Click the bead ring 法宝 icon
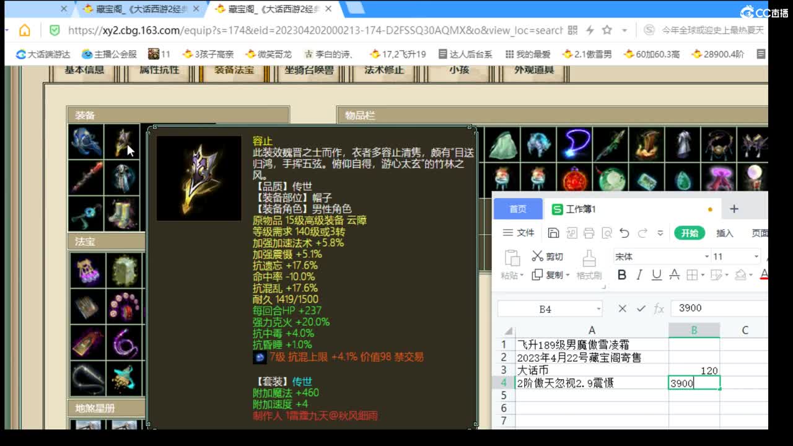This screenshot has width=793, height=446. coord(123,306)
